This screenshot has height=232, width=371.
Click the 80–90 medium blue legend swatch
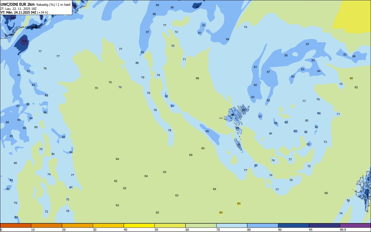[x=263, y=225]
